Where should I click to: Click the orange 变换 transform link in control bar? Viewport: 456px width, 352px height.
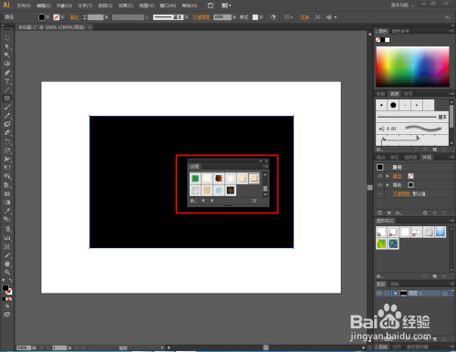pyautogui.click(x=305, y=17)
